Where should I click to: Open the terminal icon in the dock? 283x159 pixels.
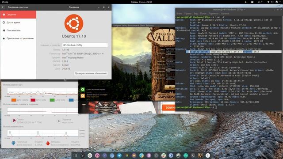pyautogui.click(x=193, y=155)
